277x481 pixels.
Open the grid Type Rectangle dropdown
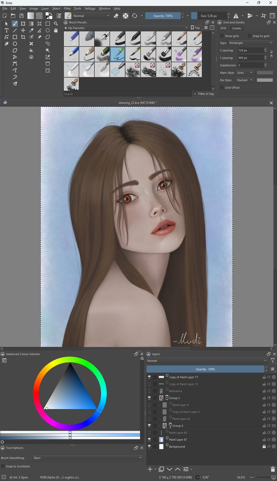pyautogui.click(x=251, y=43)
